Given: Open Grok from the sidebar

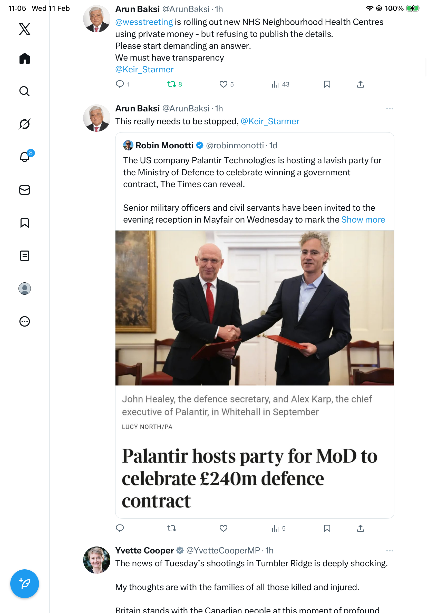Looking at the screenshot, I should click(x=25, y=124).
